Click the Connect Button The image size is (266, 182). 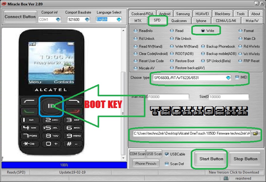[x=20, y=17]
